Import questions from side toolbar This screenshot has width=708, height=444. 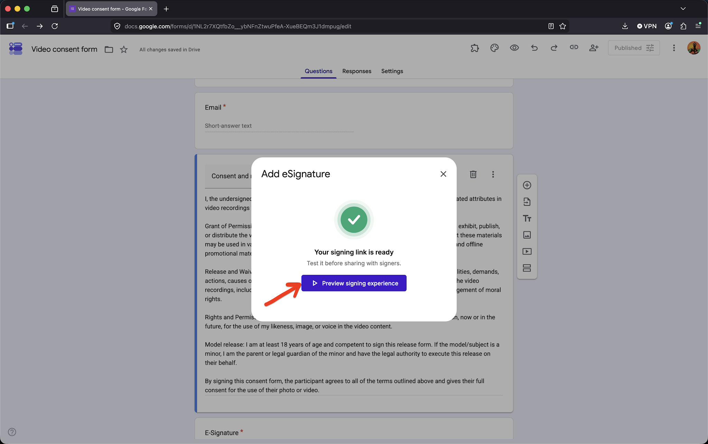[527, 202]
